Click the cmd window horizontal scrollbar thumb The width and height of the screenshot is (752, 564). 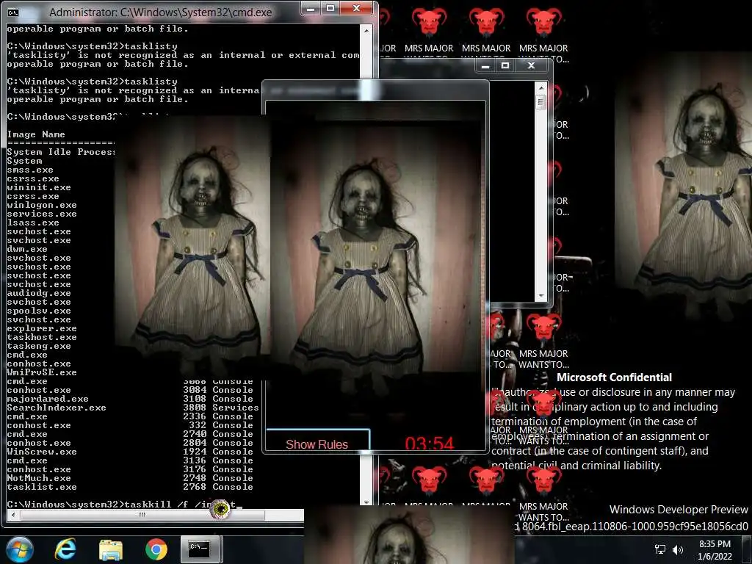coord(142,515)
